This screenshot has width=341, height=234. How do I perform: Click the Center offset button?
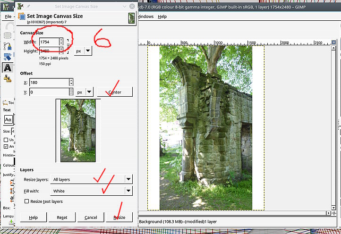point(115,92)
